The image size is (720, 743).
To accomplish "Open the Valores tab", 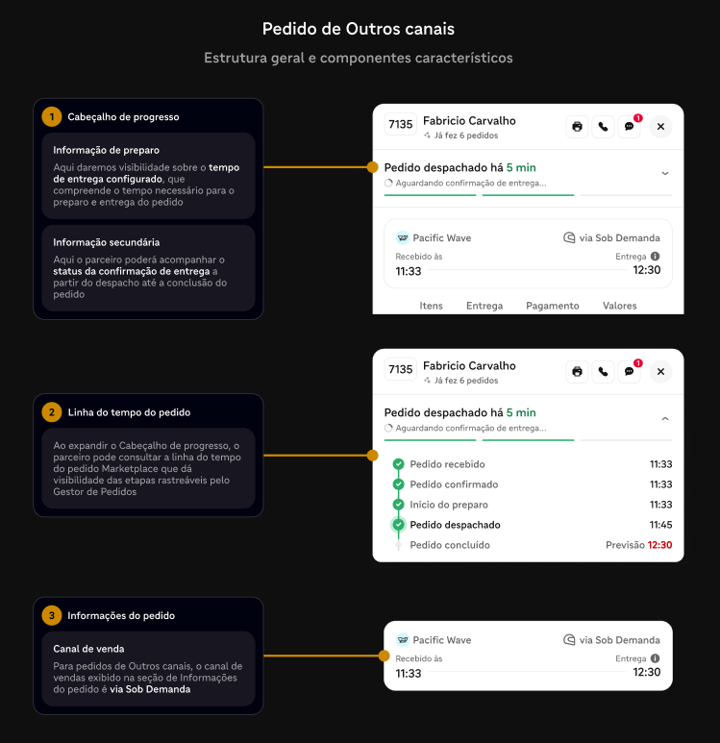I will [619, 306].
